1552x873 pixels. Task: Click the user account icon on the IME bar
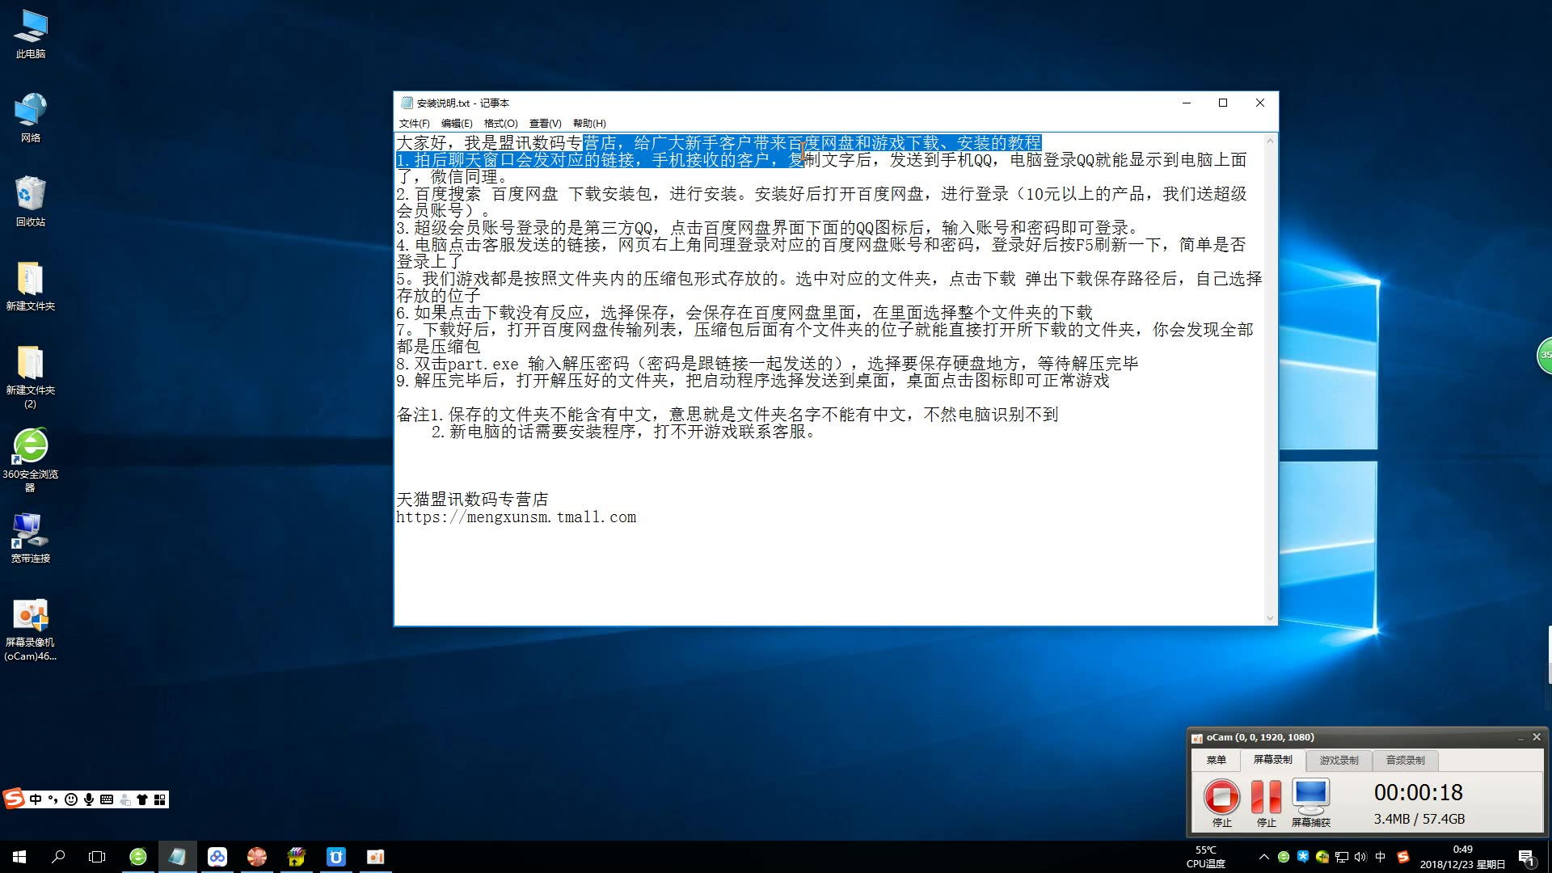(x=124, y=799)
